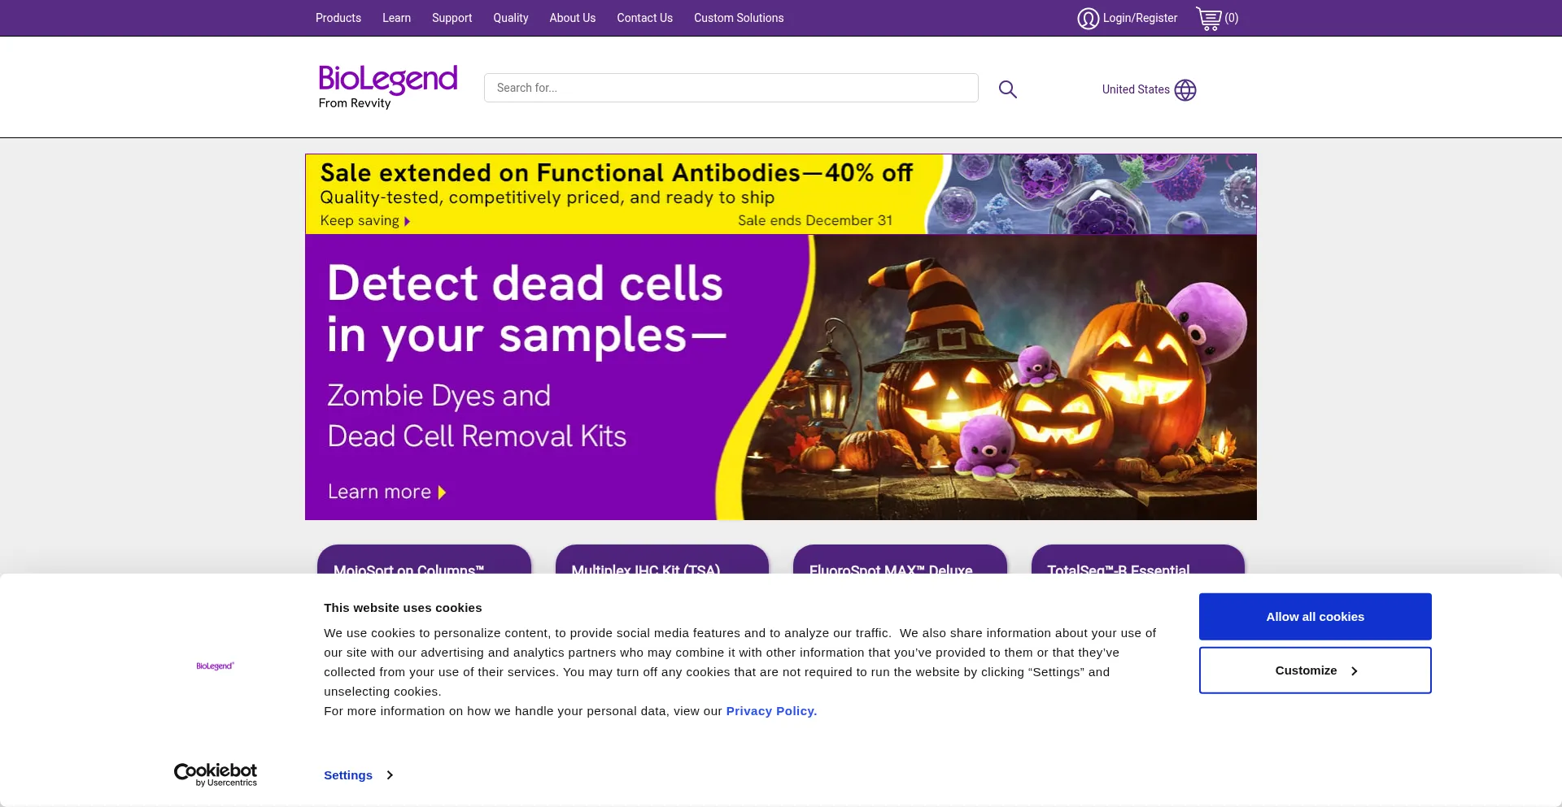Click the globe region selector icon
The height and width of the screenshot is (807, 1562).
(x=1185, y=89)
